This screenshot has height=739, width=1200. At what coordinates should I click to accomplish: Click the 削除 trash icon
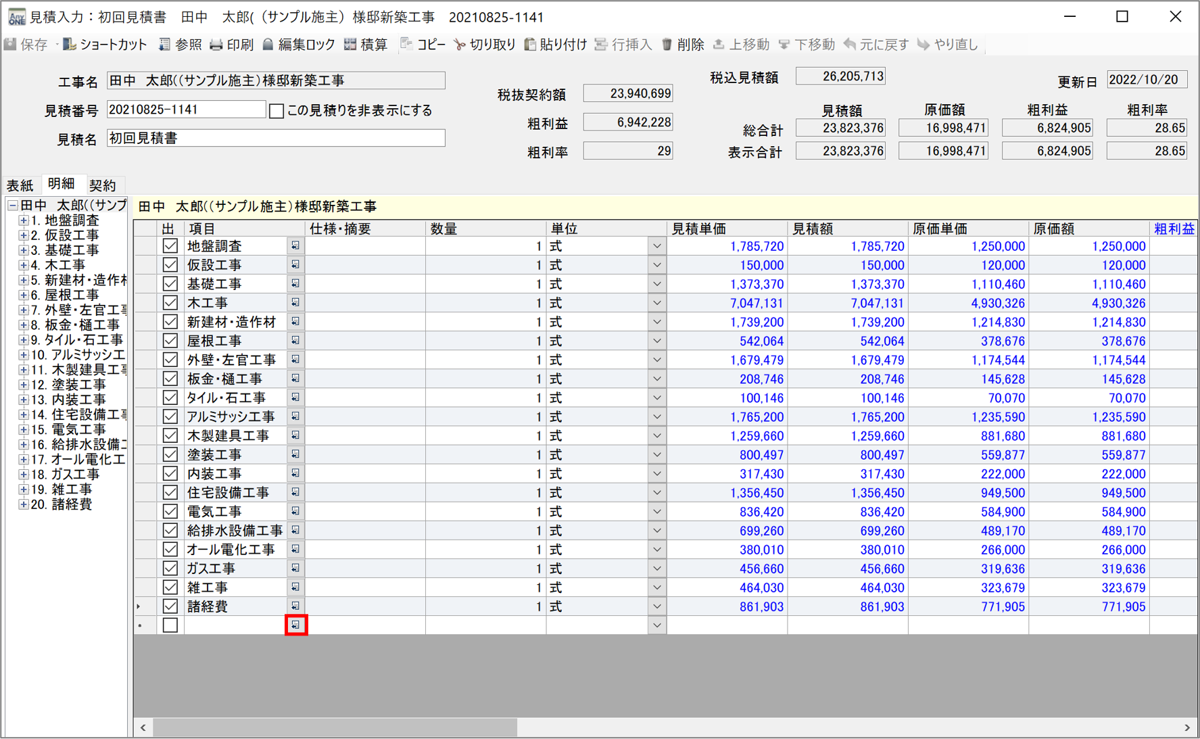click(667, 45)
